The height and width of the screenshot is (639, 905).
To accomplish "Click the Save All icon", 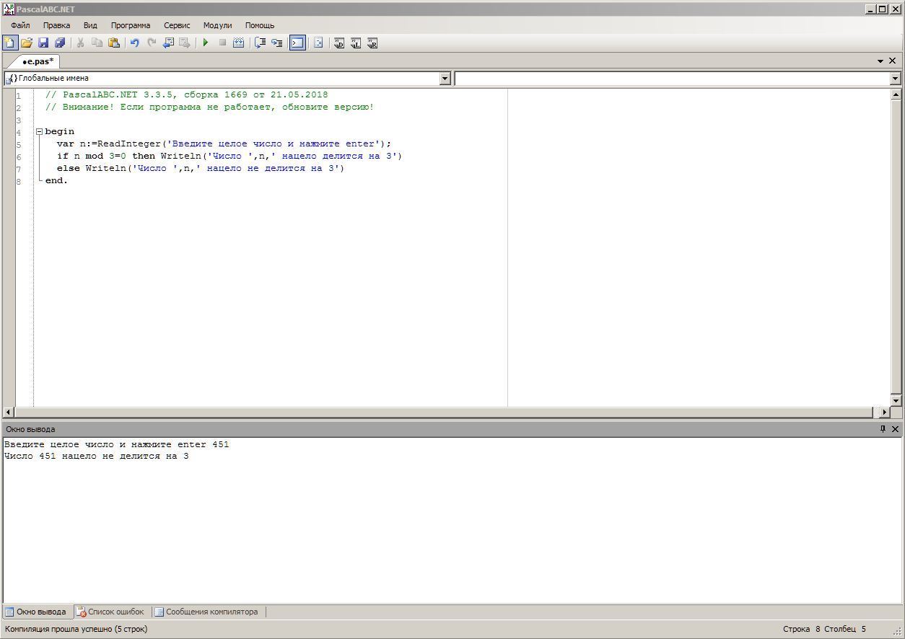I will [x=60, y=43].
